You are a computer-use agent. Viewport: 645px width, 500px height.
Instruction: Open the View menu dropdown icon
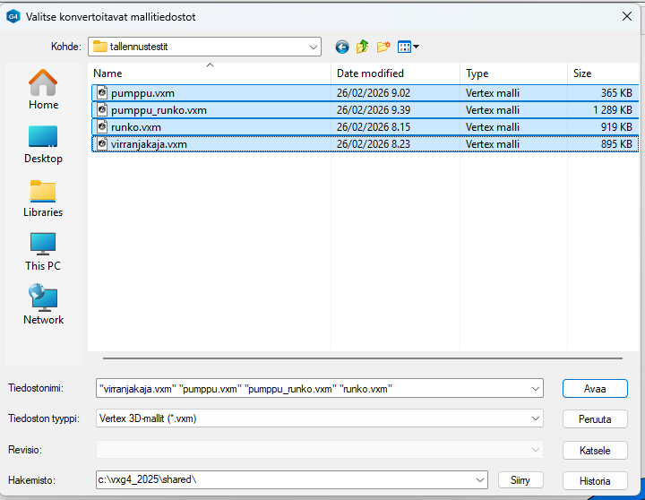tap(408, 47)
